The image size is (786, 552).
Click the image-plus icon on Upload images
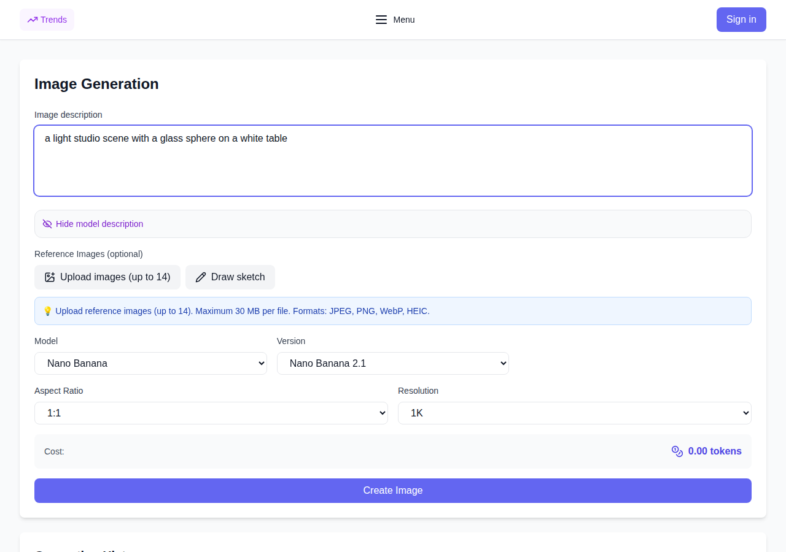point(50,277)
